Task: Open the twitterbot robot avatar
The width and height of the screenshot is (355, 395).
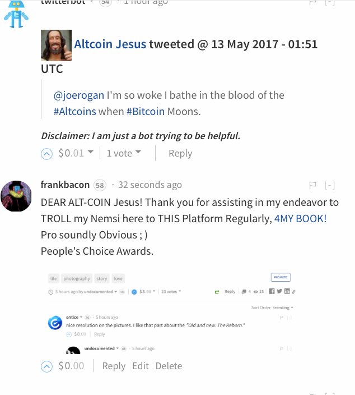Action: coord(16,14)
